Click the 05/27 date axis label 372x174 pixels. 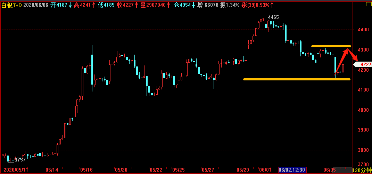click(x=208, y=170)
